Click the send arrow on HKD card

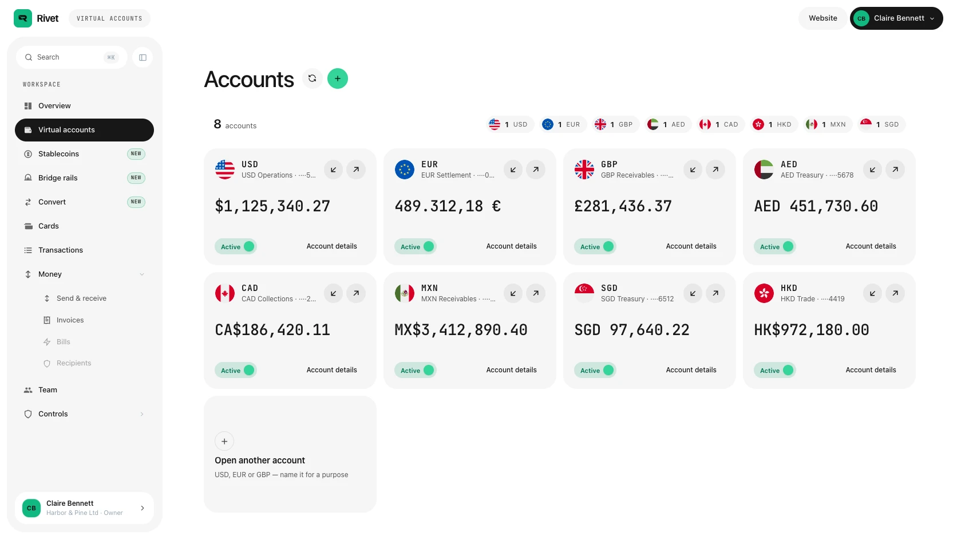tap(895, 293)
